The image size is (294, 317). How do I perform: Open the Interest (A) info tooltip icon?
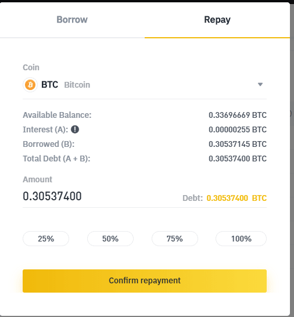coord(75,129)
